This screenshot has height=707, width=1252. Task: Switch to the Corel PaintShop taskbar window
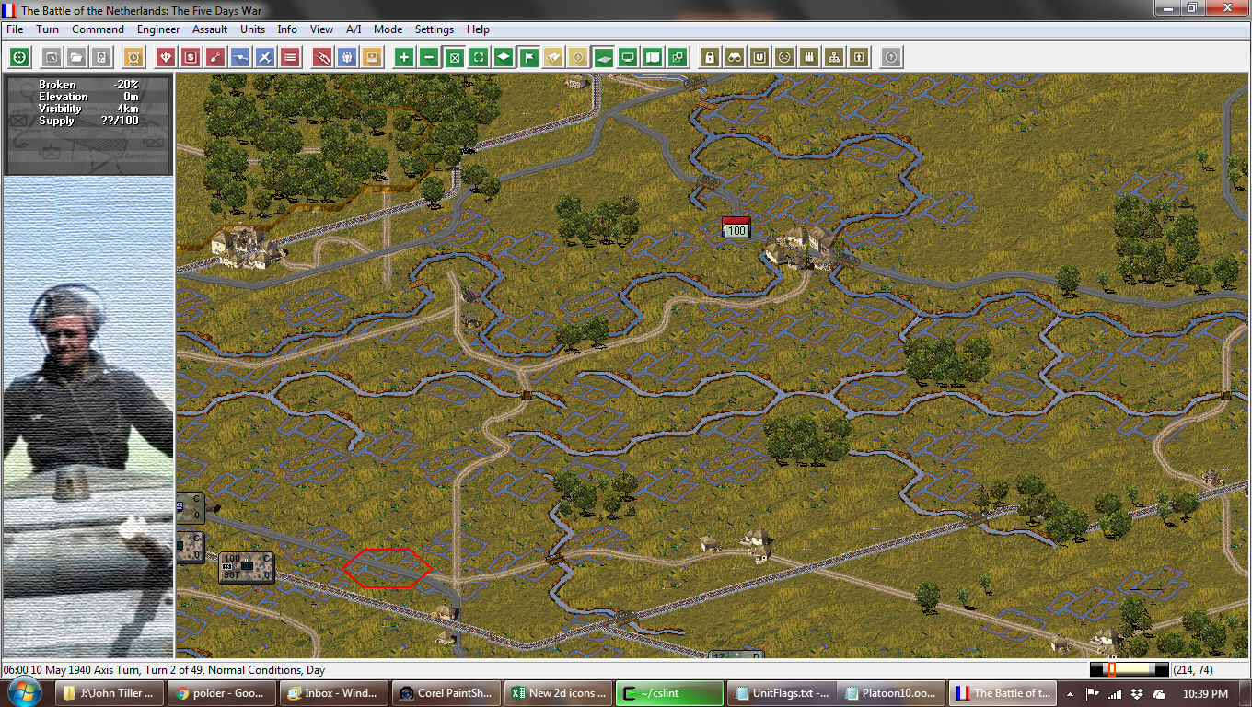pos(446,693)
